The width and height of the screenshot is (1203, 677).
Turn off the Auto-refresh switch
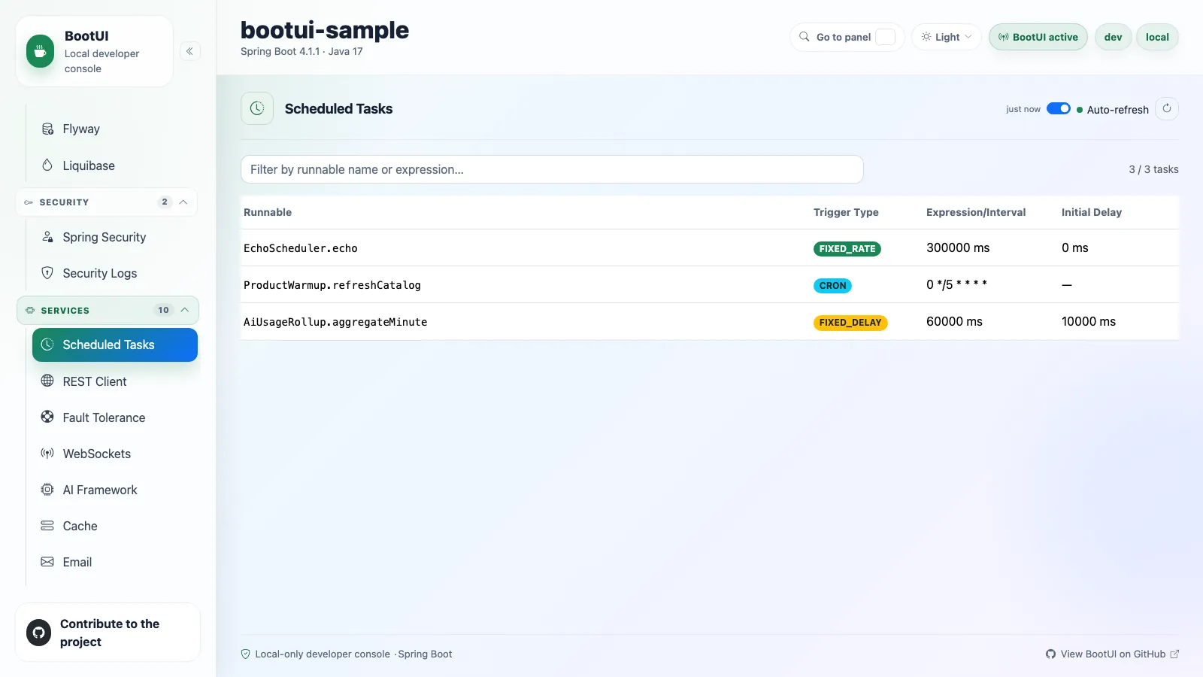pyautogui.click(x=1058, y=108)
